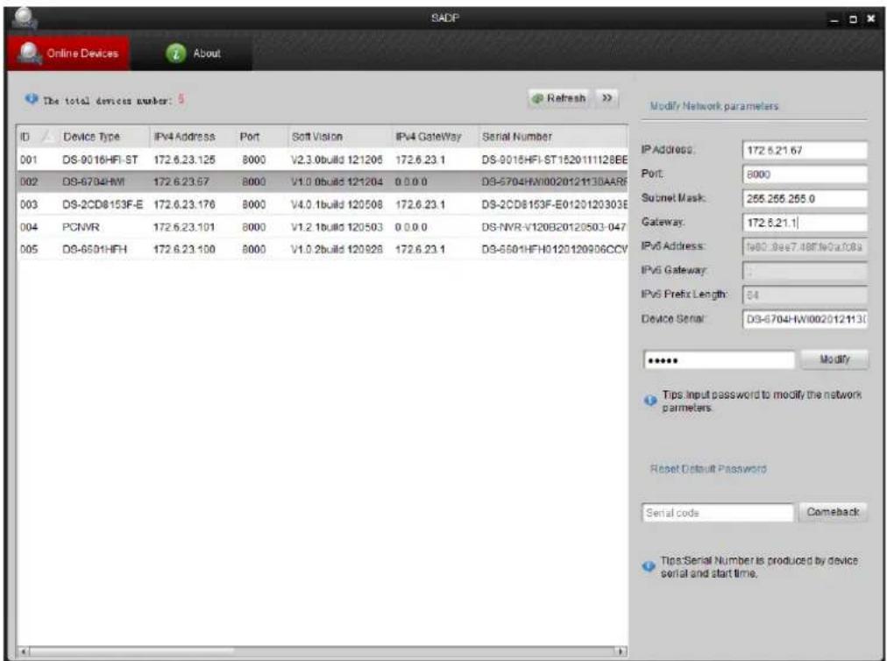887x661 pixels.
Task: Open the About tab
Action: 192,53
